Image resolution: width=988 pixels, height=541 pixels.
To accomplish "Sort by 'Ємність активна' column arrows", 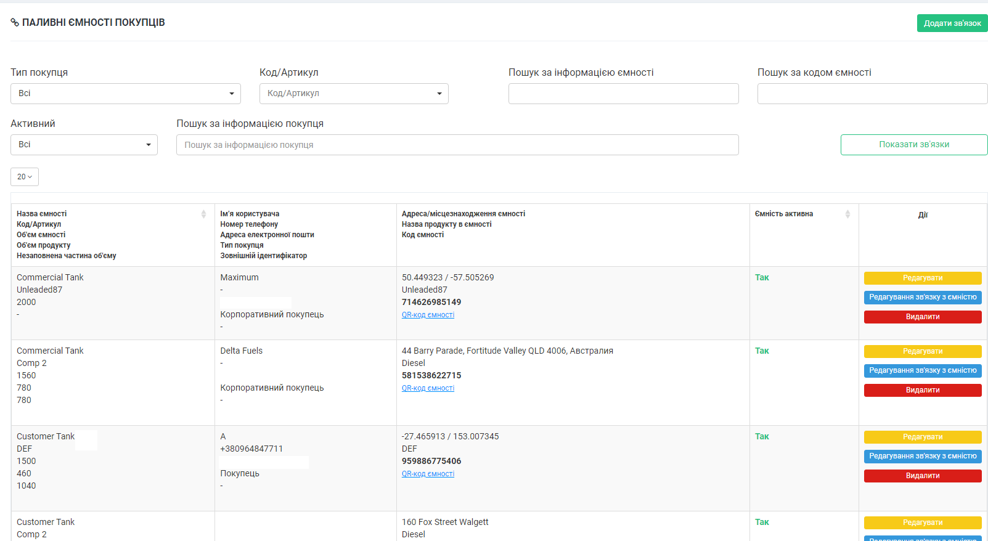I will coord(847,214).
